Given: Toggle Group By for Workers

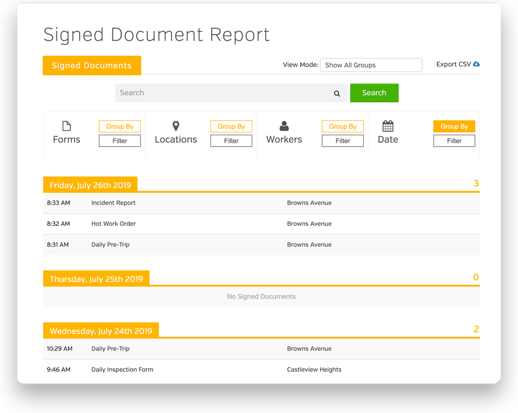Looking at the screenshot, I should click(342, 126).
